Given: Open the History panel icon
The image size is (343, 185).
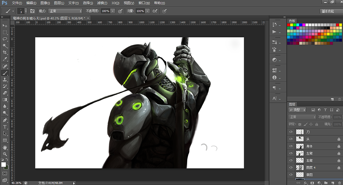Looking at the screenshot, I should (x=274, y=25).
